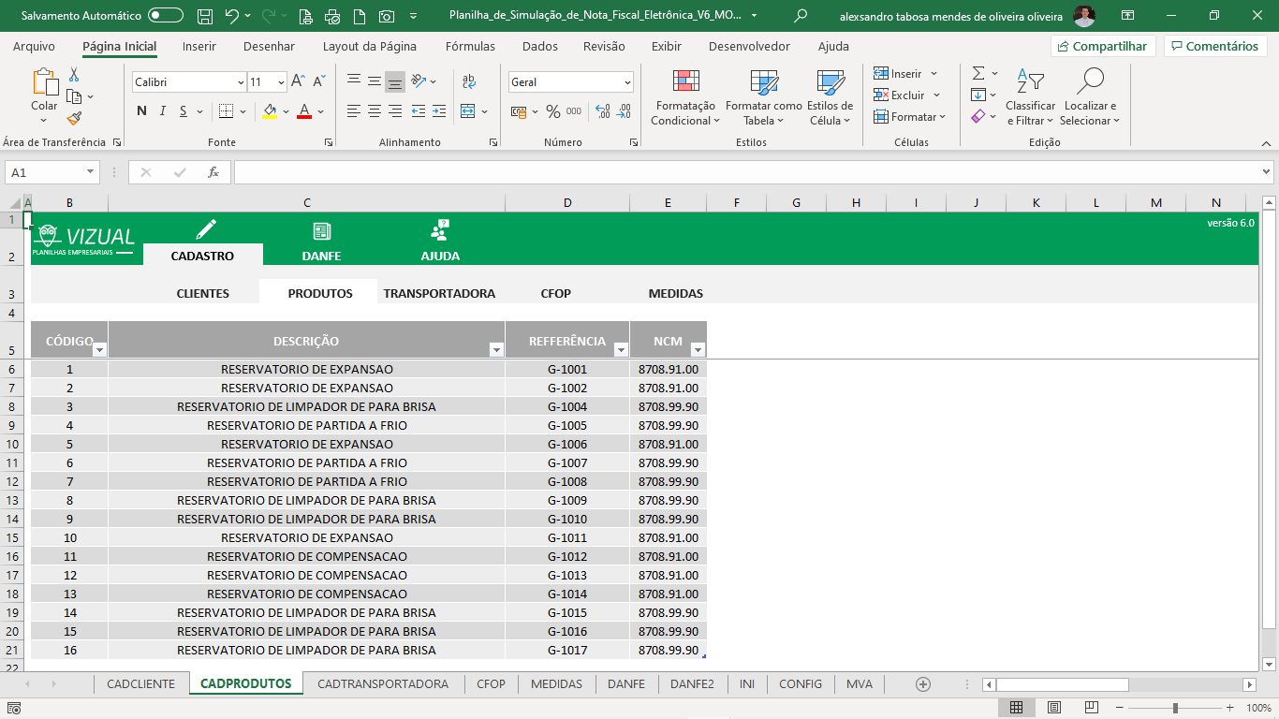The width and height of the screenshot is (1279, 719).
Task: Click the AutoSum sigma icon
Action: tap(978, 73)
